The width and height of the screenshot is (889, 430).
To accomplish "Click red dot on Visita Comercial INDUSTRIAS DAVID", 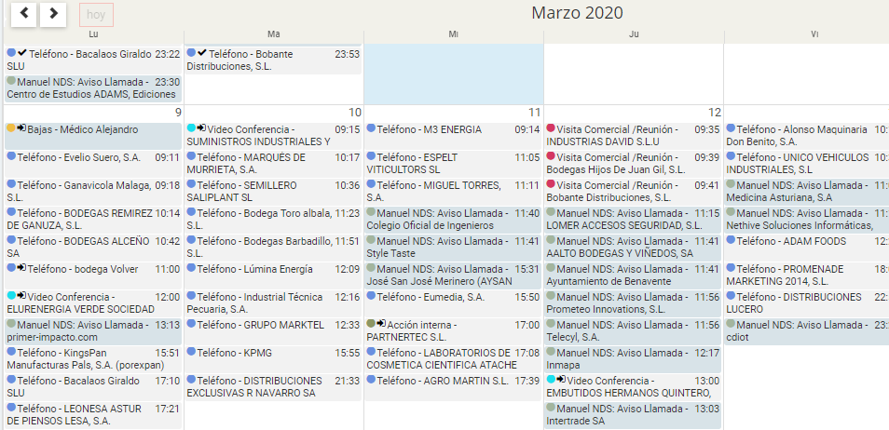I will (551, 128).
